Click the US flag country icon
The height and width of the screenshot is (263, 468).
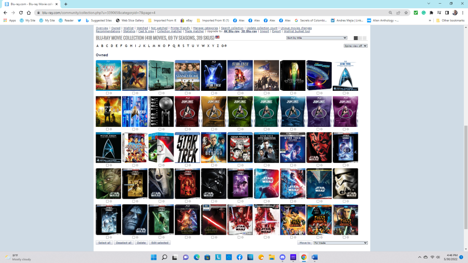tap(218, 37)
